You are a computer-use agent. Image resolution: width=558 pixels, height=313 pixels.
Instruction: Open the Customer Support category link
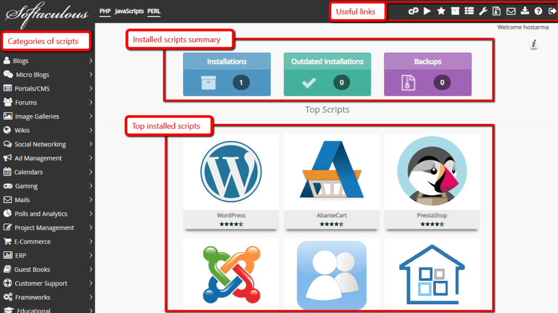tap(41, 283)
